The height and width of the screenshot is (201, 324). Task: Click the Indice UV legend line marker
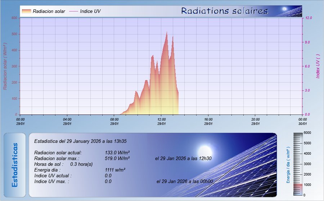73,11
